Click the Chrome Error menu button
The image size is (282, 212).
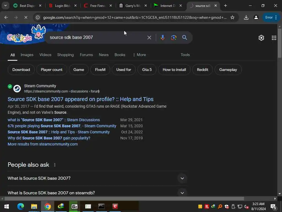point(271,17)
